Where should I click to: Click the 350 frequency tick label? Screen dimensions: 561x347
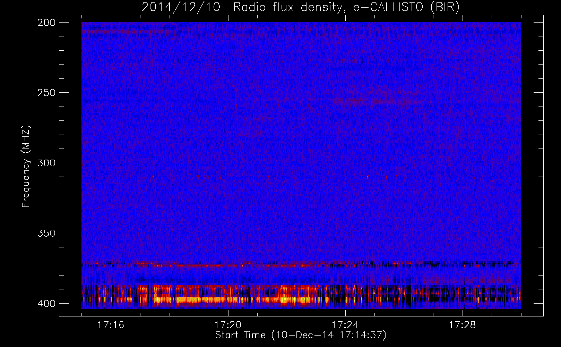pos(46,233)
